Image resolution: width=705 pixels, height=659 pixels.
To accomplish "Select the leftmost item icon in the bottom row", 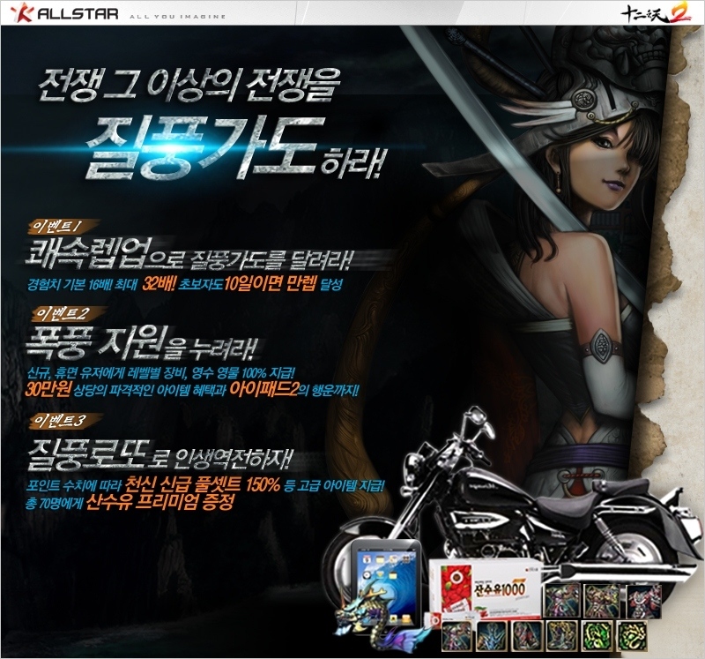I will click(x=457, y=635).
